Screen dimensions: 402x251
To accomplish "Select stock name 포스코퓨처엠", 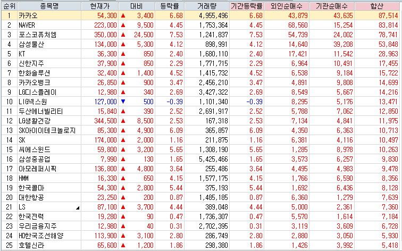I will [37, 35].
